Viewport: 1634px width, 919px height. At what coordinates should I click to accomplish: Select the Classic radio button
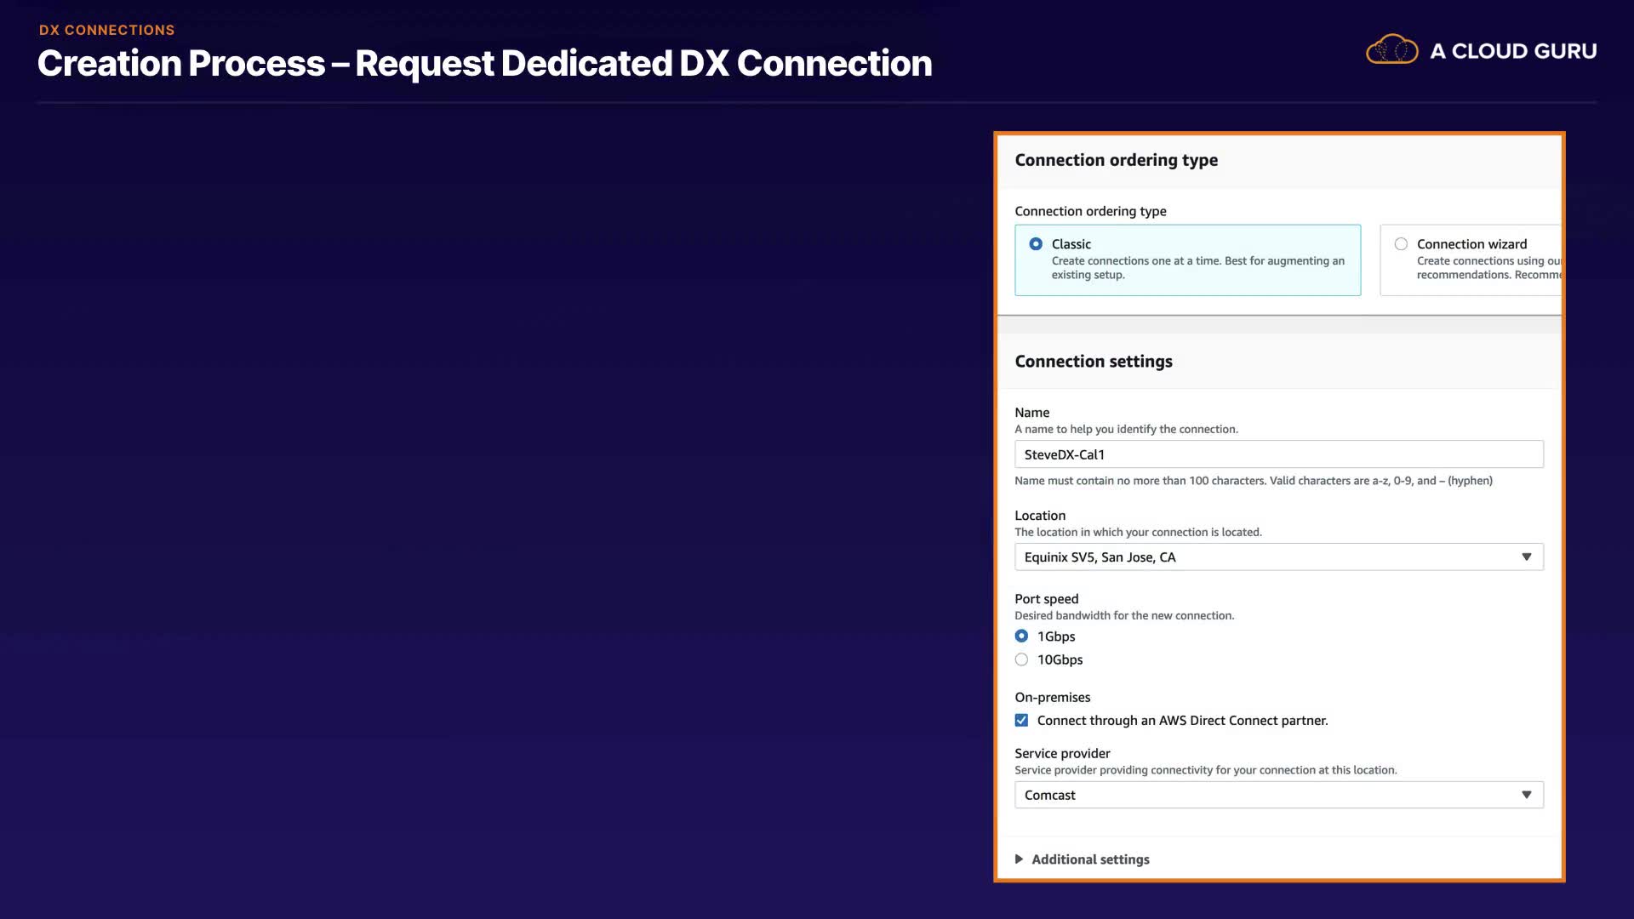1036,244
